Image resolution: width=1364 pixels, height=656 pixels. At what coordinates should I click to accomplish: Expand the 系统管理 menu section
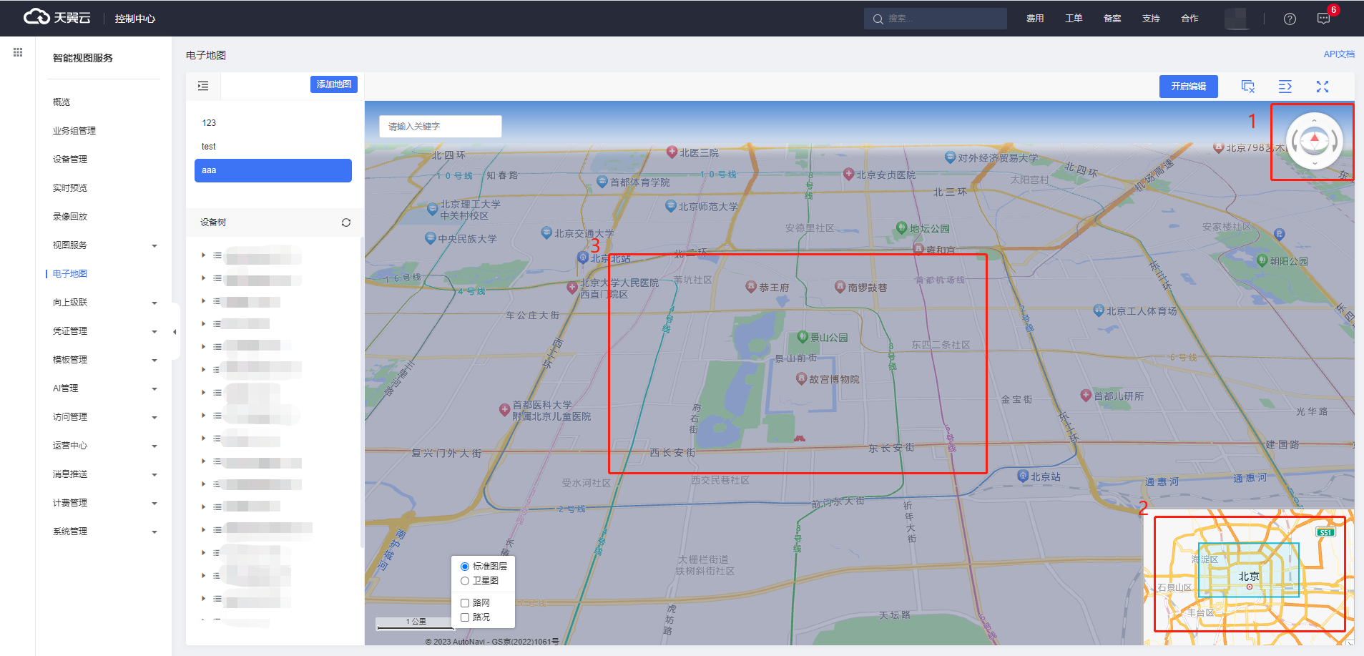pyautogui.click(x=104, y=532)
